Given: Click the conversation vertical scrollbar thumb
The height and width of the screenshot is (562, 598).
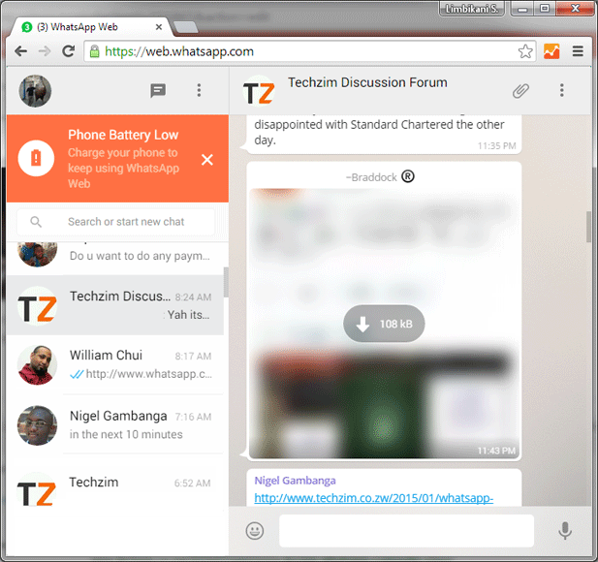Looking at the screenshot, I should [x=588, y=227].
